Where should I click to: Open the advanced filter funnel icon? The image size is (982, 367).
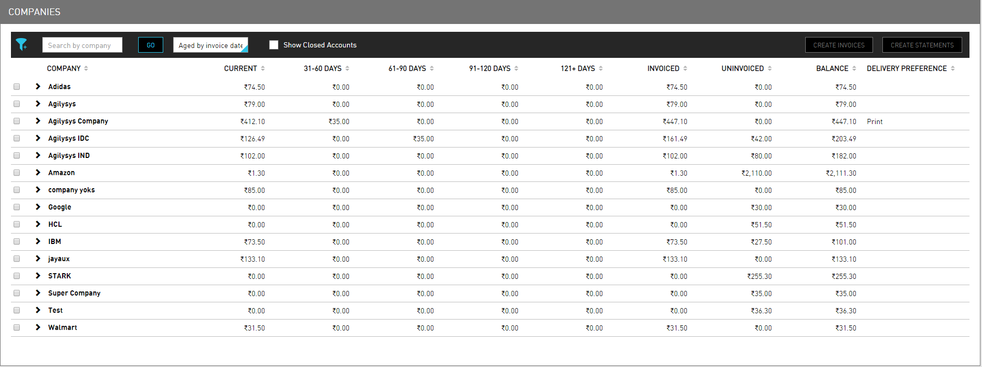coord(21,45)
